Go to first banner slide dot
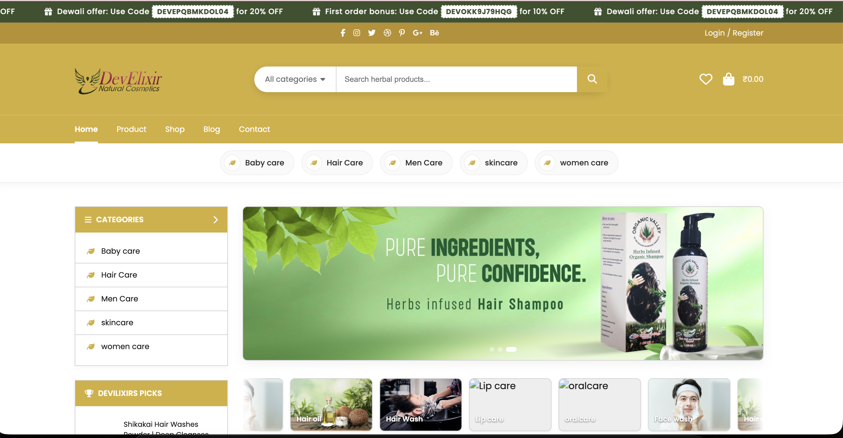The height and width of the screenshot is (438, 843). (x=492, y=349)
